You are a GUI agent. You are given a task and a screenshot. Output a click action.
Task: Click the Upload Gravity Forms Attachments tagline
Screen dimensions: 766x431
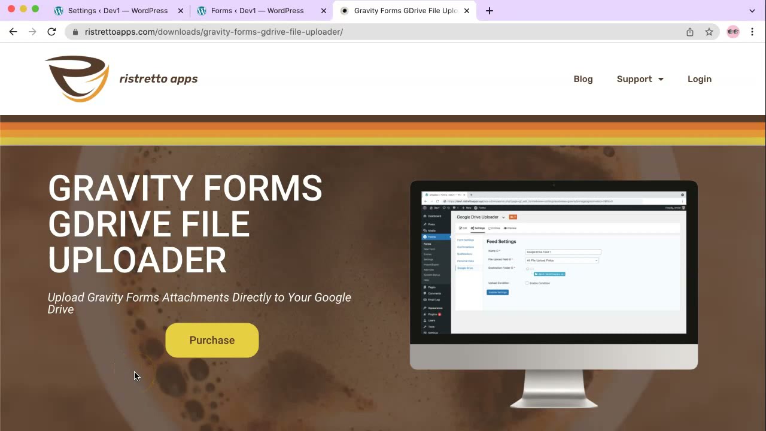[x=199, y=303]
